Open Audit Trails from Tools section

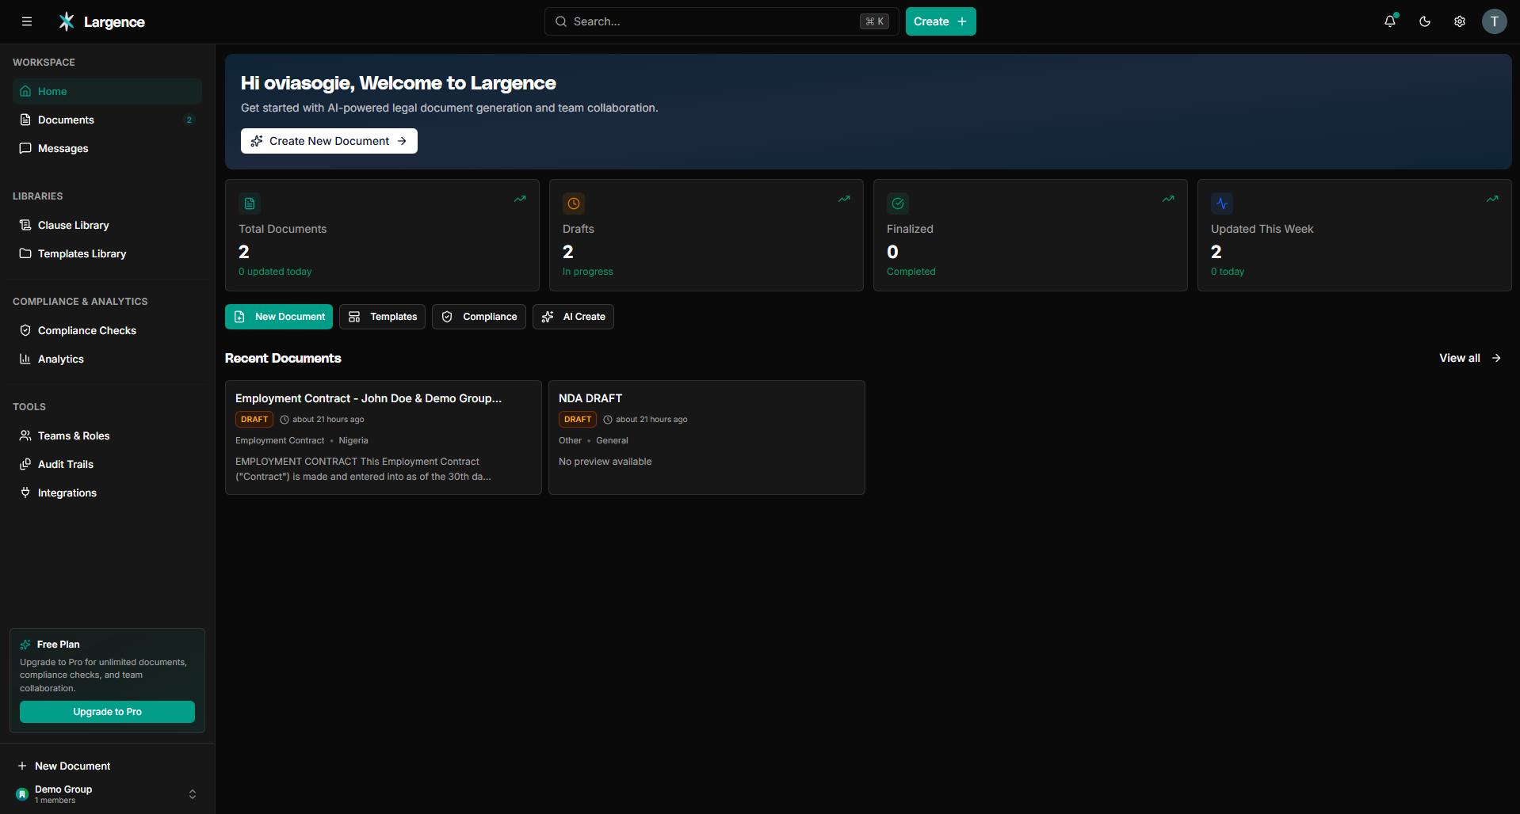pyautogui.click(x=66, y=464)
